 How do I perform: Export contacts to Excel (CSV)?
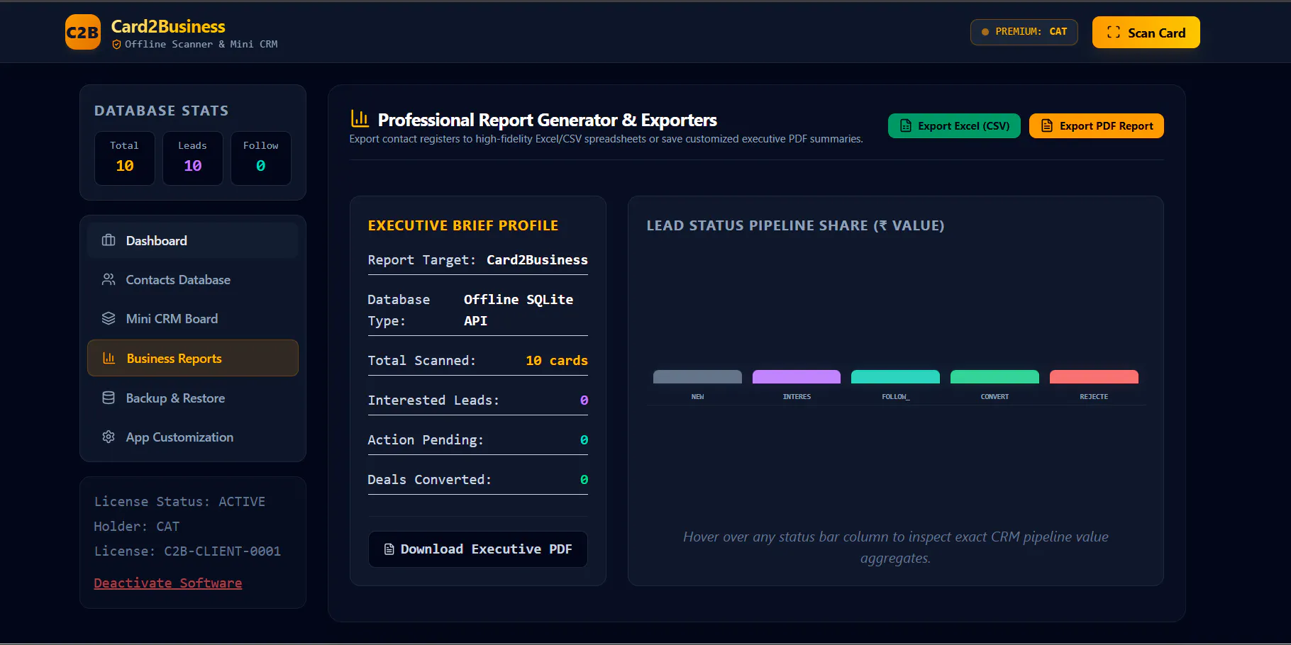(x=954, y=125)
